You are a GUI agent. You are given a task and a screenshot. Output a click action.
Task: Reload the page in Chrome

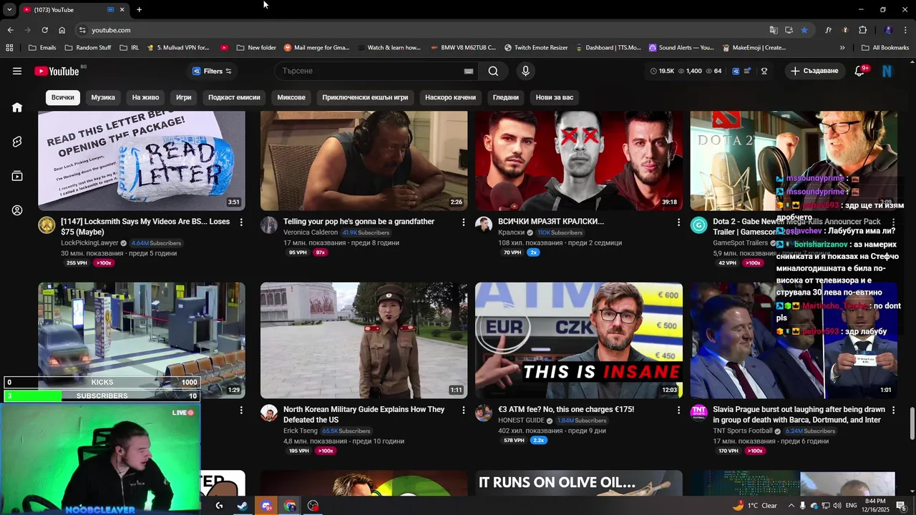coord(44,30)
